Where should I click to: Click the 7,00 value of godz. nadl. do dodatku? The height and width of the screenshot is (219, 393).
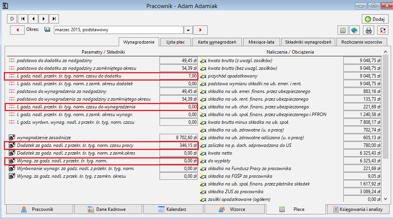tap(178, 76)
